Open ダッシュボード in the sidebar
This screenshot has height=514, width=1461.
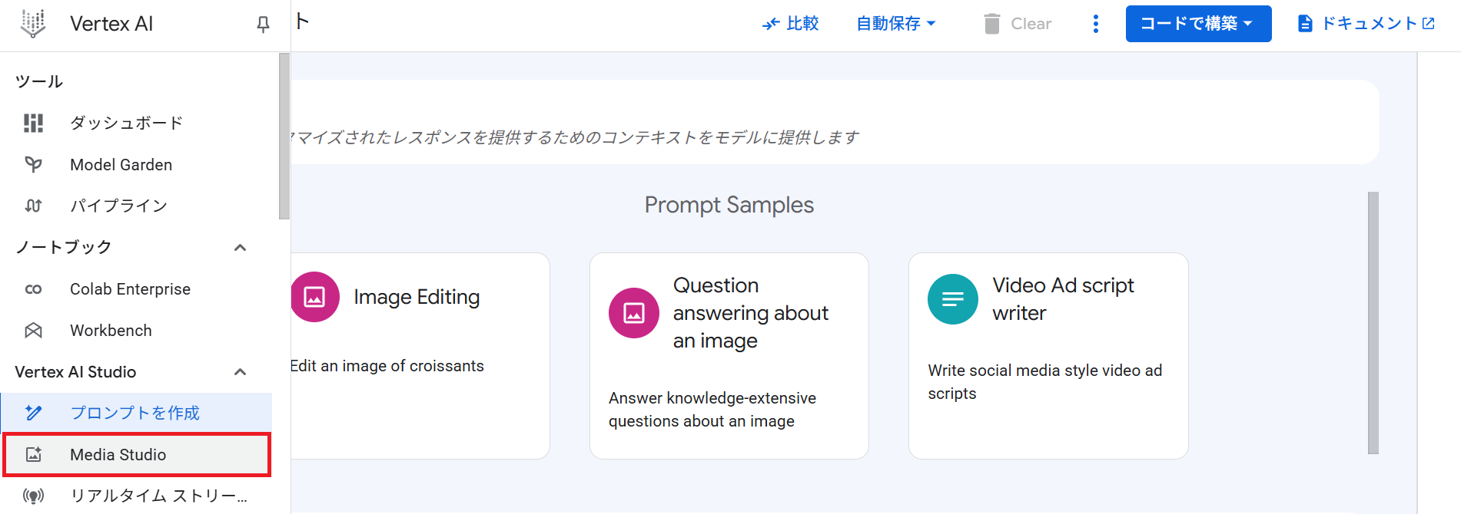(x=136, y=123)
